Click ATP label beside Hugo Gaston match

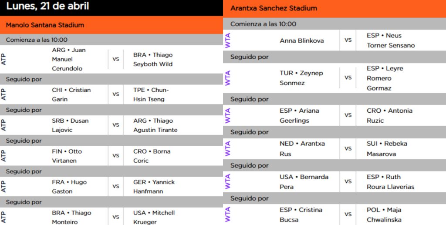tap(3, 186)
